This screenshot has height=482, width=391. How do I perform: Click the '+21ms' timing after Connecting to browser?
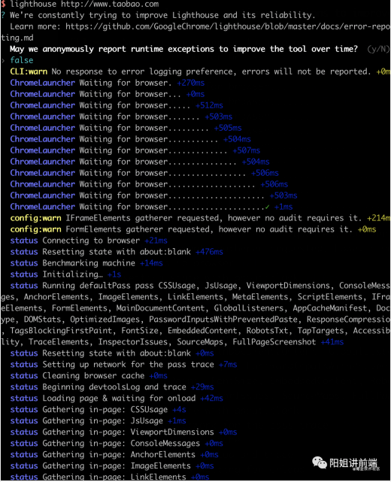156,241
